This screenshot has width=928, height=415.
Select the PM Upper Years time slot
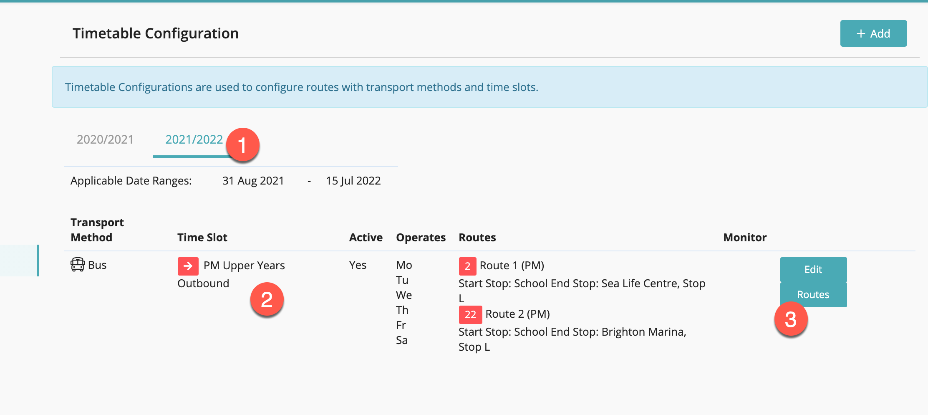pos(244,266)
